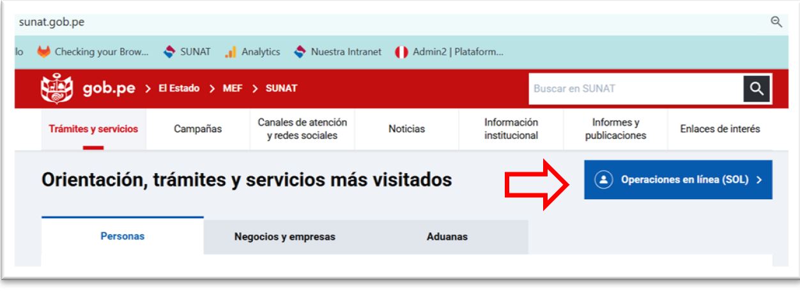Switch to the Aduanas tab

(x=447, y=237)
